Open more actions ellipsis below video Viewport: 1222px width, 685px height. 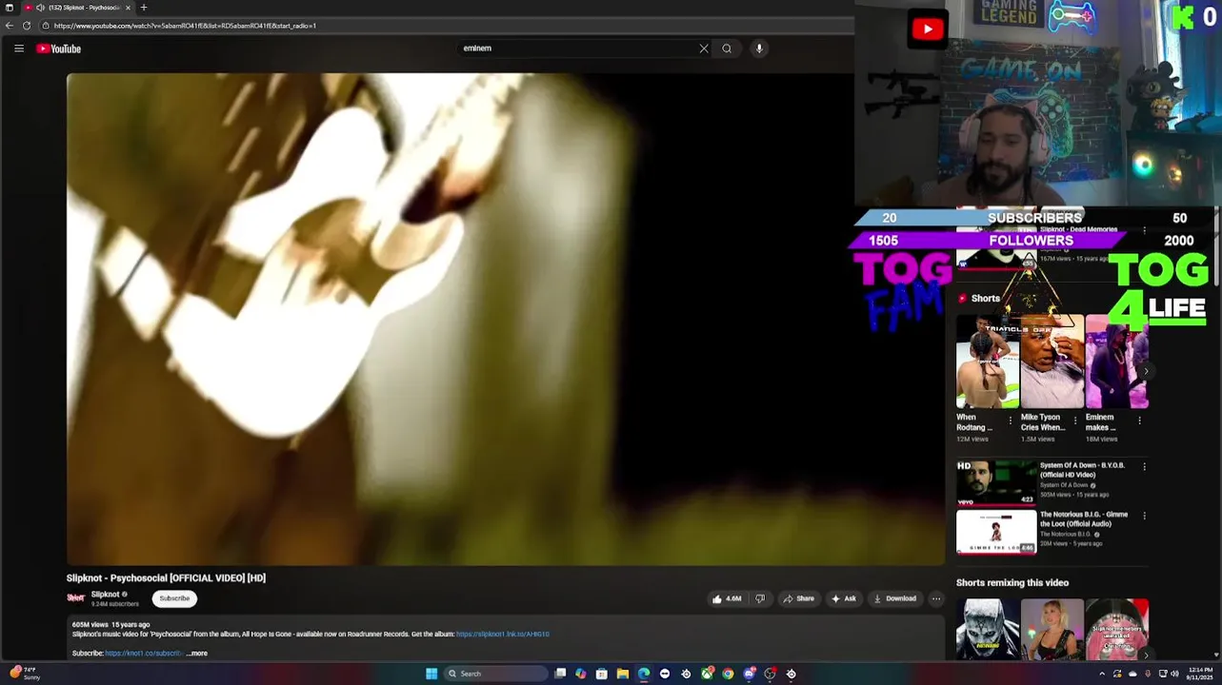(936, 598)
